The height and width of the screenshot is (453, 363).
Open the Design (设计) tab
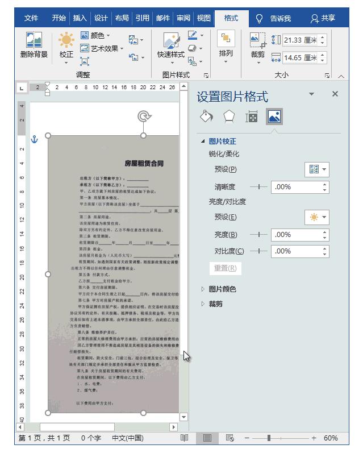coord(101,18)
